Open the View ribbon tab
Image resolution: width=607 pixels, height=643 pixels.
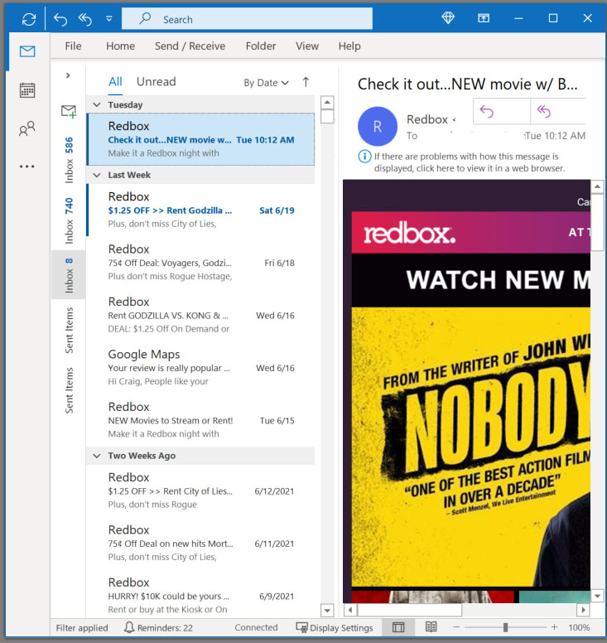[x=307, y=46]
